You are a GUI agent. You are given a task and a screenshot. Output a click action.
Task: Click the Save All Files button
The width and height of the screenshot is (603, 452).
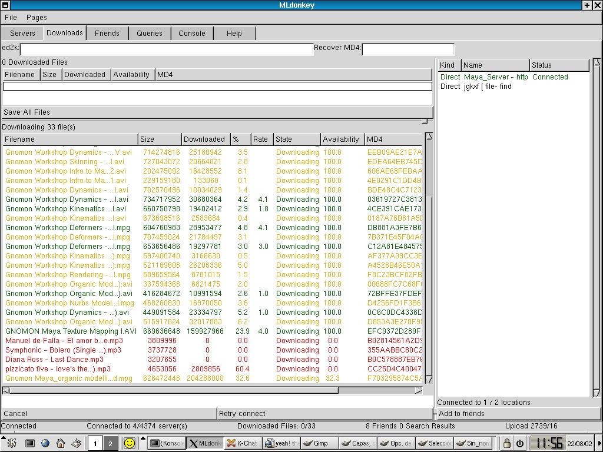tap(217, 112)
